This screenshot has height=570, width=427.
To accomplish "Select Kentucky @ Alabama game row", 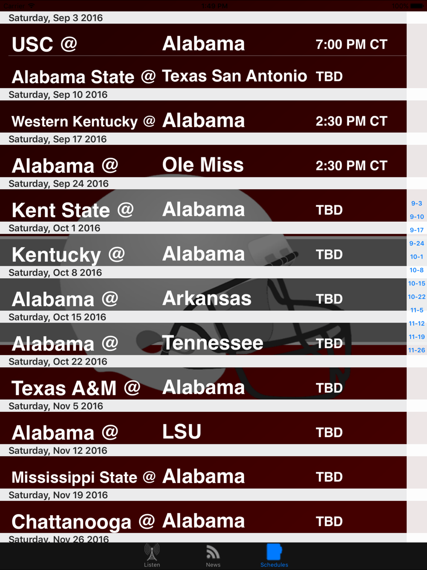I will coord(203,250).
